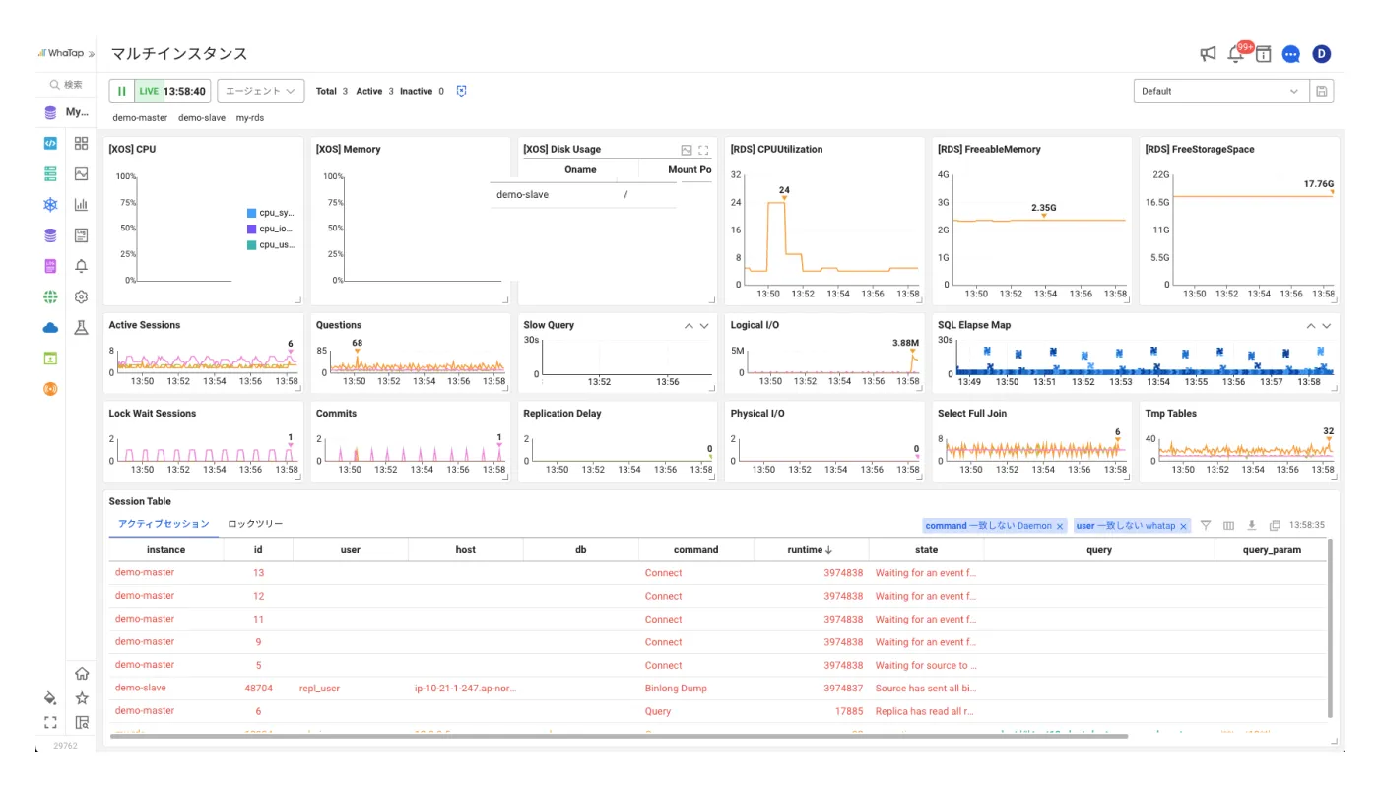Save the dashboard preset
1379x788 pixels.
coord(1322,91)
